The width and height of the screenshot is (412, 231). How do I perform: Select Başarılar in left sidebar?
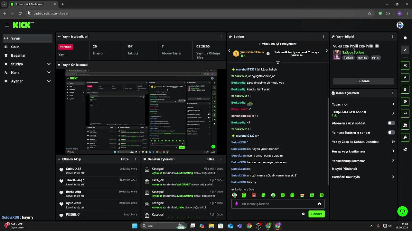[x=27, y=56]
